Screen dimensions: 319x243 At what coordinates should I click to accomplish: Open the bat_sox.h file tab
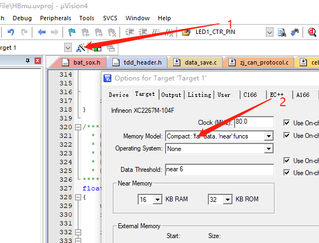(81, 62)
